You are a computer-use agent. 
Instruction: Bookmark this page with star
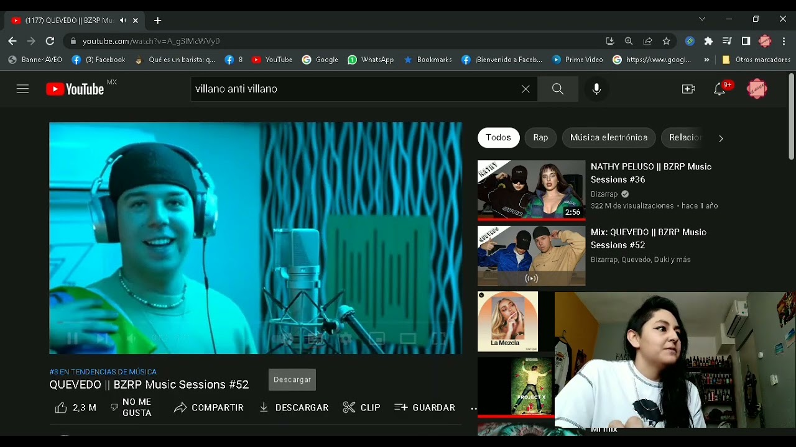click(667, 41)
